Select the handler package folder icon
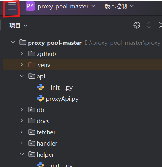The height and width of the screenshot is (167, 162). point(32,143)
